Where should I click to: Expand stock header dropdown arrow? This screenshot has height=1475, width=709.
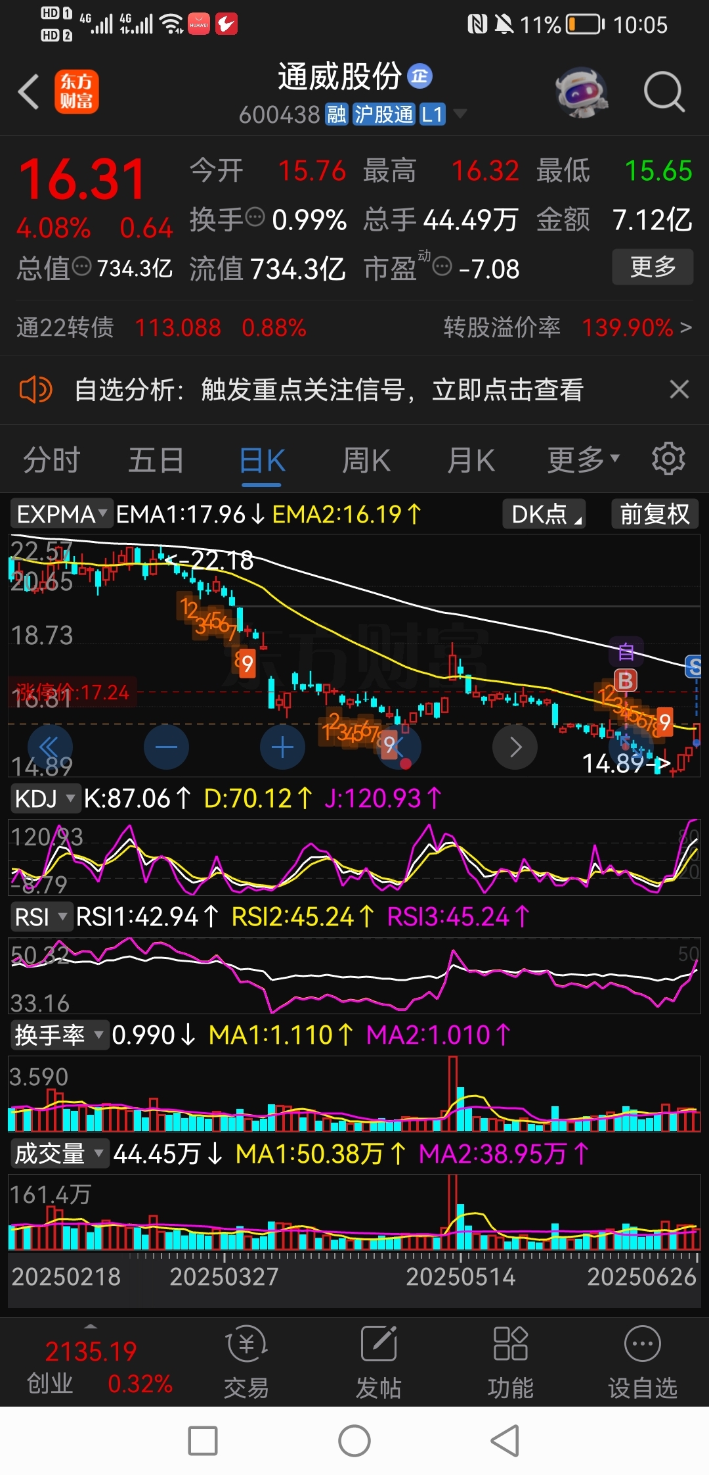coord(461,114)
